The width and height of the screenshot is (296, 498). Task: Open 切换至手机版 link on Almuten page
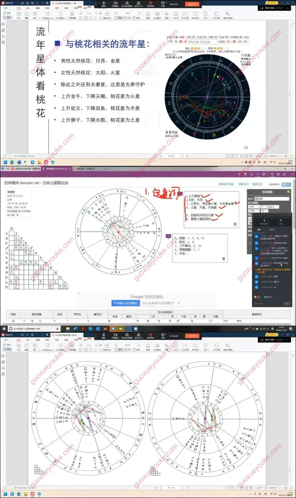(226, 184)
